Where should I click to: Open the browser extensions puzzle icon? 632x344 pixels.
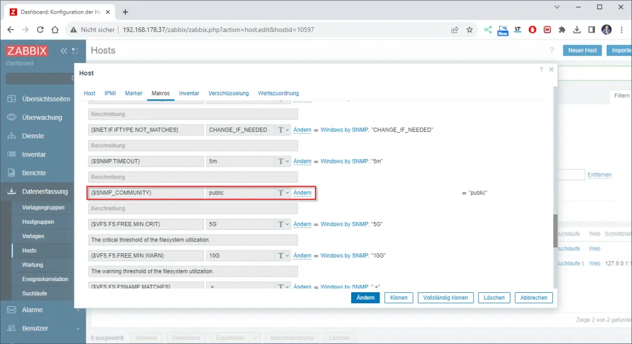click(562, 30)
